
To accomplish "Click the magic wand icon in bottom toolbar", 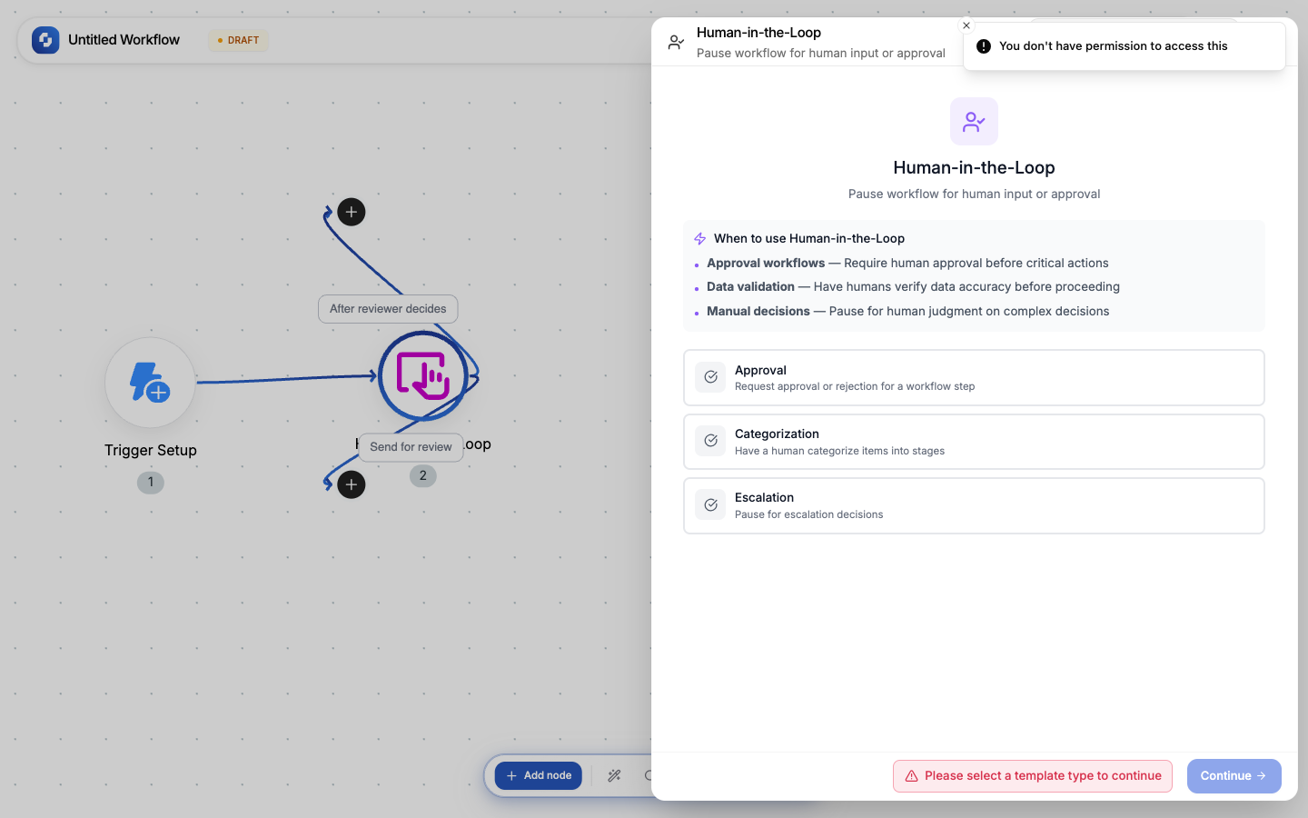I will [x=614, y=775].
